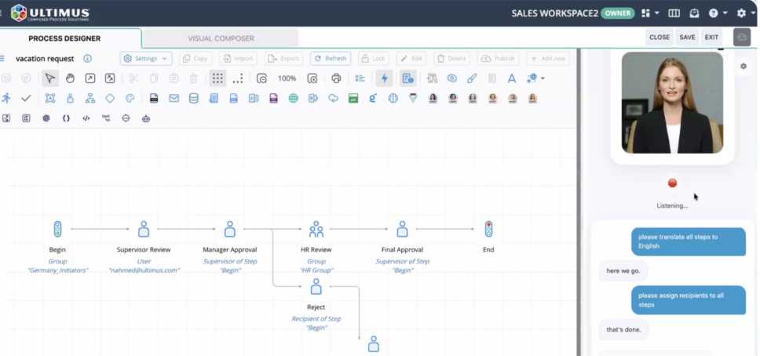Click the SAVE button
760x356 pixels.
[687, 38]
